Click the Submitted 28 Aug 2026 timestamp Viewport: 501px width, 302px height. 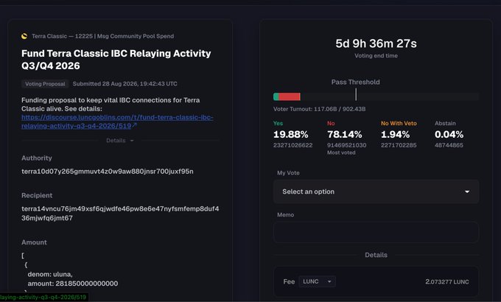pos(125,84)
